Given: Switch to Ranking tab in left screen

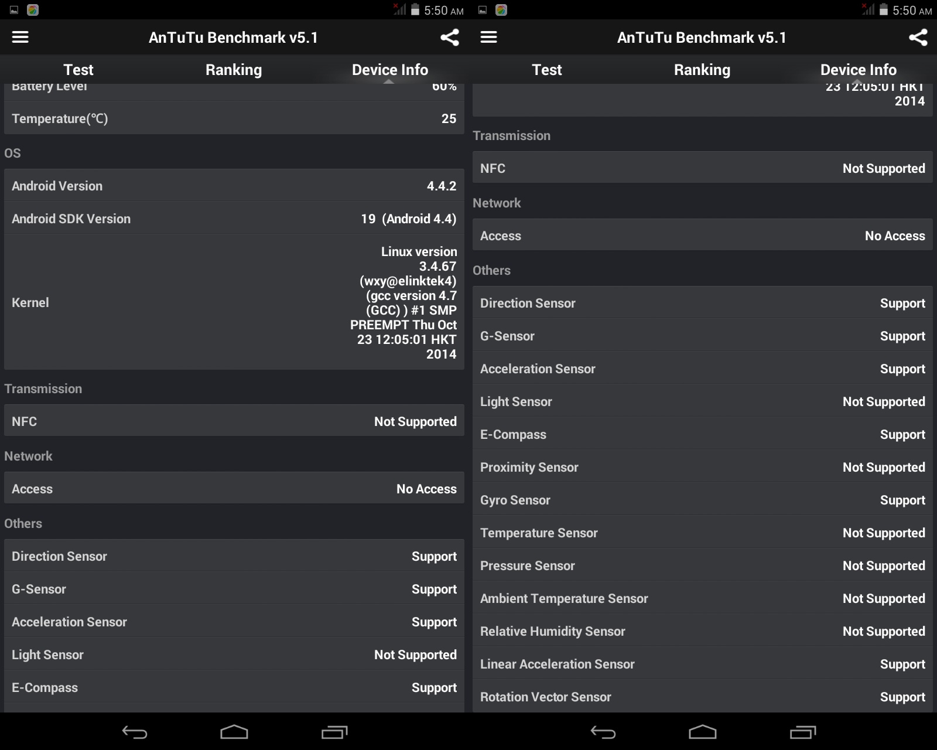Looking at the screenshot, I should 234,70.
